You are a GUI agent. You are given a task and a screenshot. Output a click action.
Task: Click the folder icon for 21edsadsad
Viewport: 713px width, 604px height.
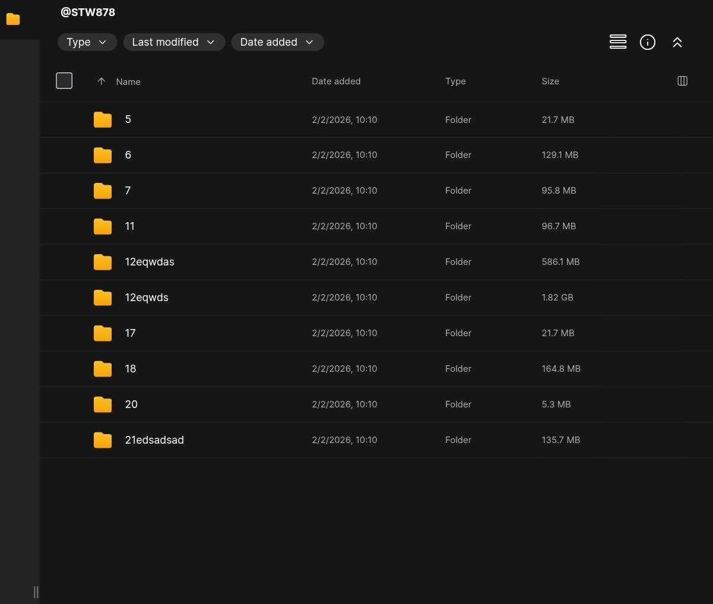click(103, 440)
